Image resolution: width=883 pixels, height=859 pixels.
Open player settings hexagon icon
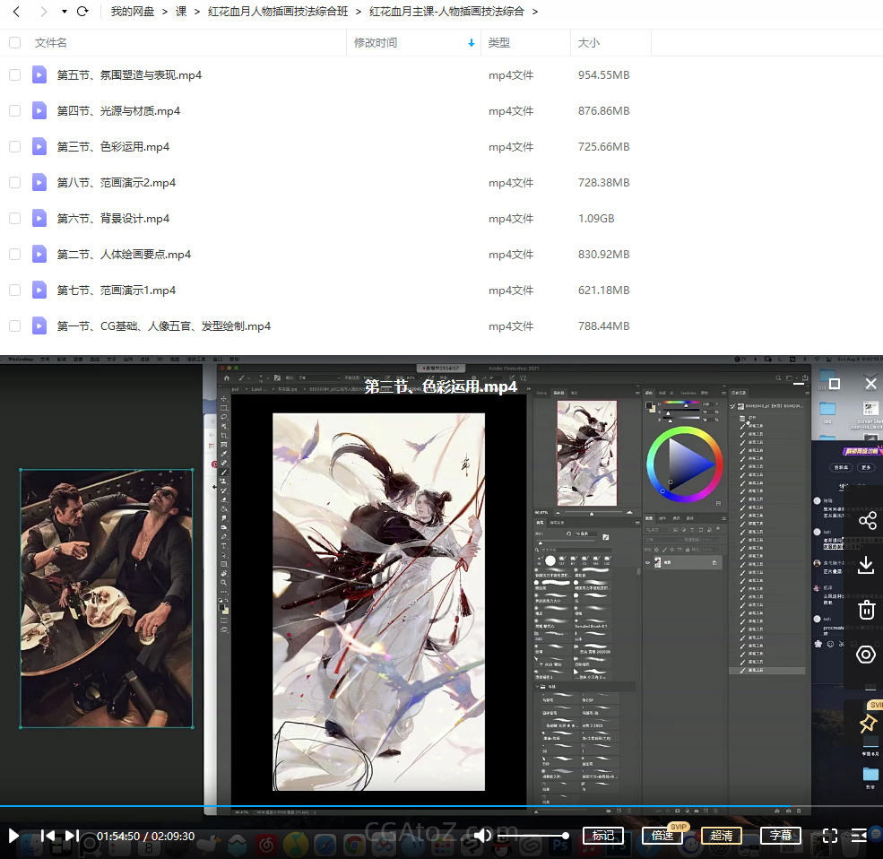point(866,655)
